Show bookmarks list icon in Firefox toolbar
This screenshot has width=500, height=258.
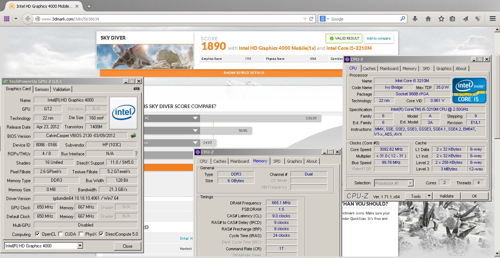(453, 19)
